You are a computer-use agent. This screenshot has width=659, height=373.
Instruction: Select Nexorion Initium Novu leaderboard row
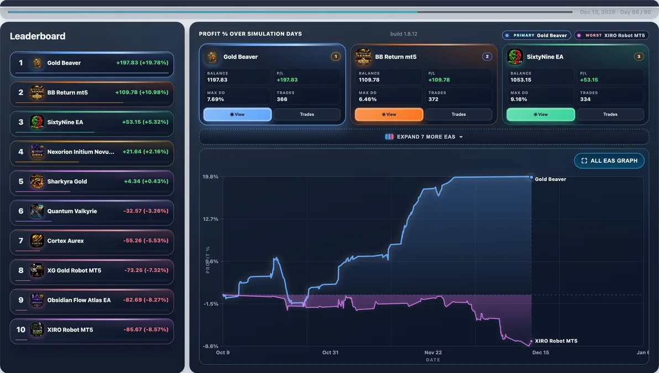(92, 153)
